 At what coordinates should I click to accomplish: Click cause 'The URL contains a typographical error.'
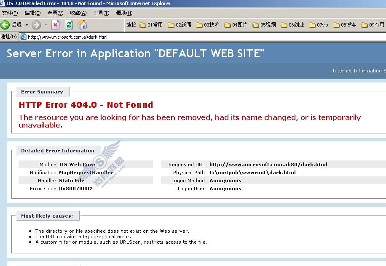point(83,237)
